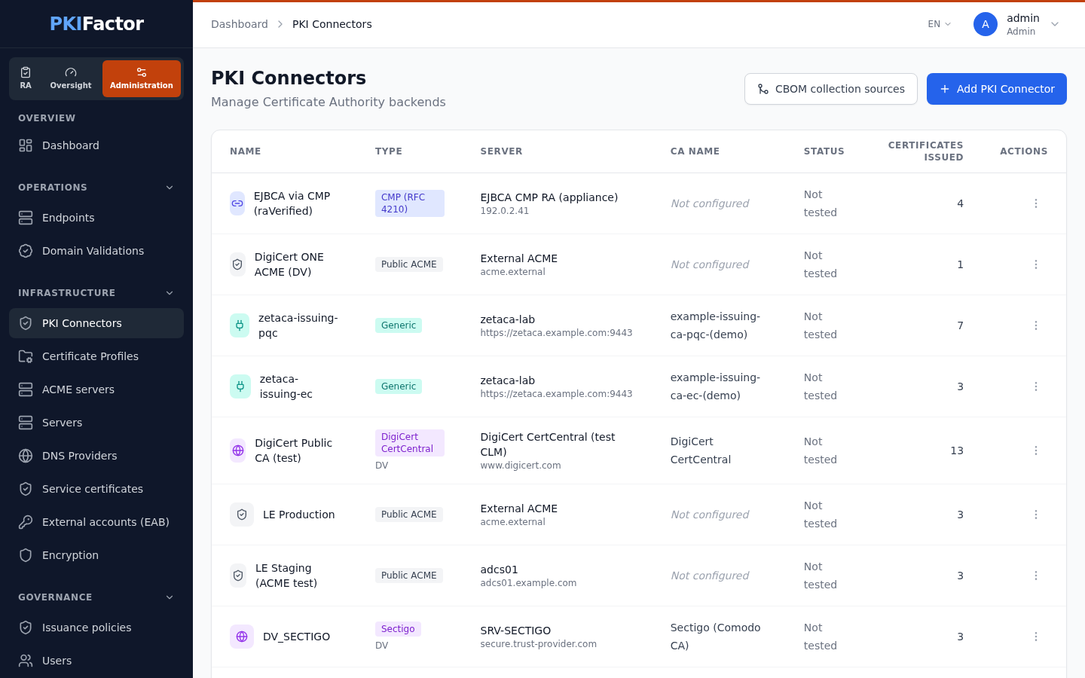This screenshot has height=678, width=1085.
Task: Click the DigiCert ONE ACME shield icon
Action: (237, 264)
